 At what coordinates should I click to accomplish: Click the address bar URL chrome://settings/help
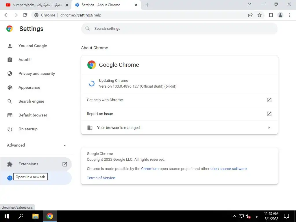click(81, 15)
